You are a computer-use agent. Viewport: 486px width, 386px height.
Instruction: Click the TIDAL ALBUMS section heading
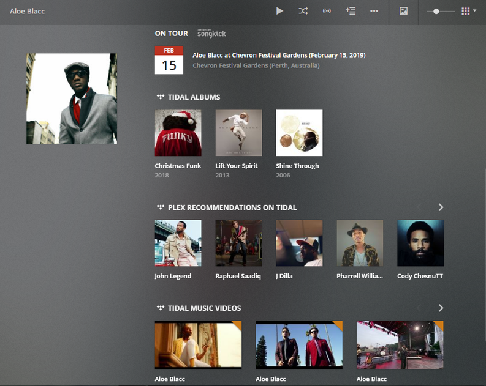[x=194, y=97]
